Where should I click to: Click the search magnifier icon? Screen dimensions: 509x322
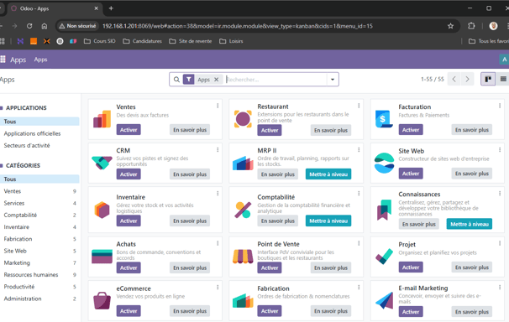click(x=176, y=80)
